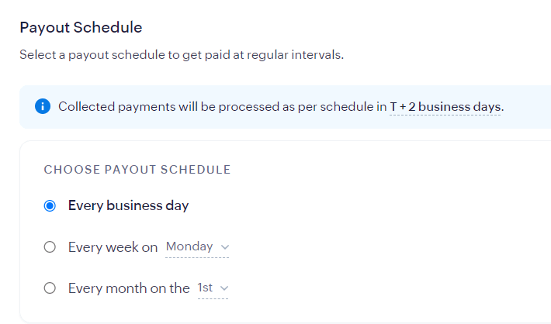Image resolution: width=551 pixels, height=324 pixels.
Task: Click the CHOOSE PAYOUT SCHEDULE section title
Action: (137, 170)
